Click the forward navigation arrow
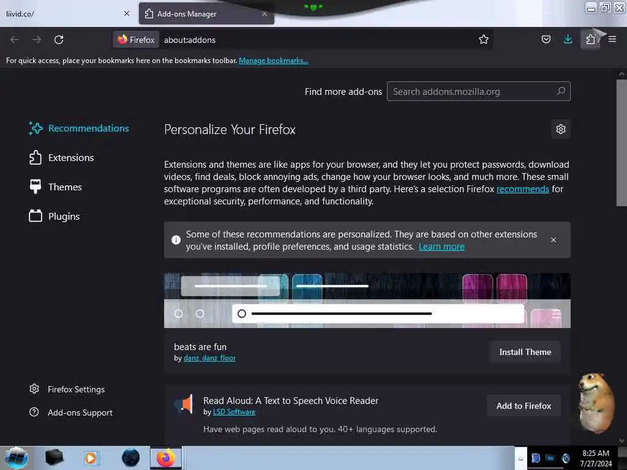 (x=36, y=40)
